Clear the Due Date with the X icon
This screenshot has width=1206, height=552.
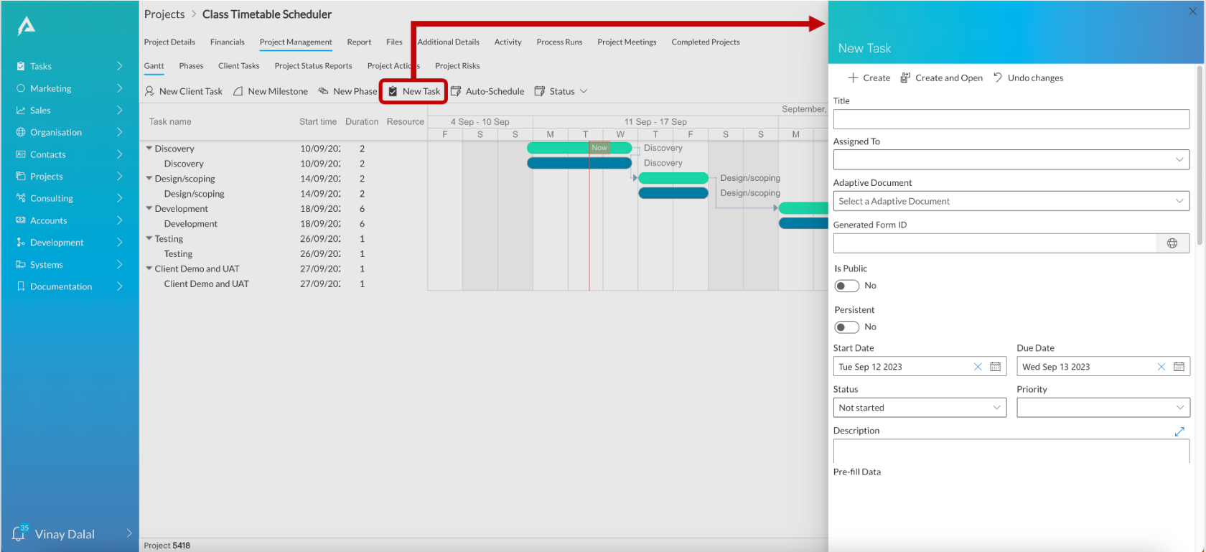[1161, 367]
